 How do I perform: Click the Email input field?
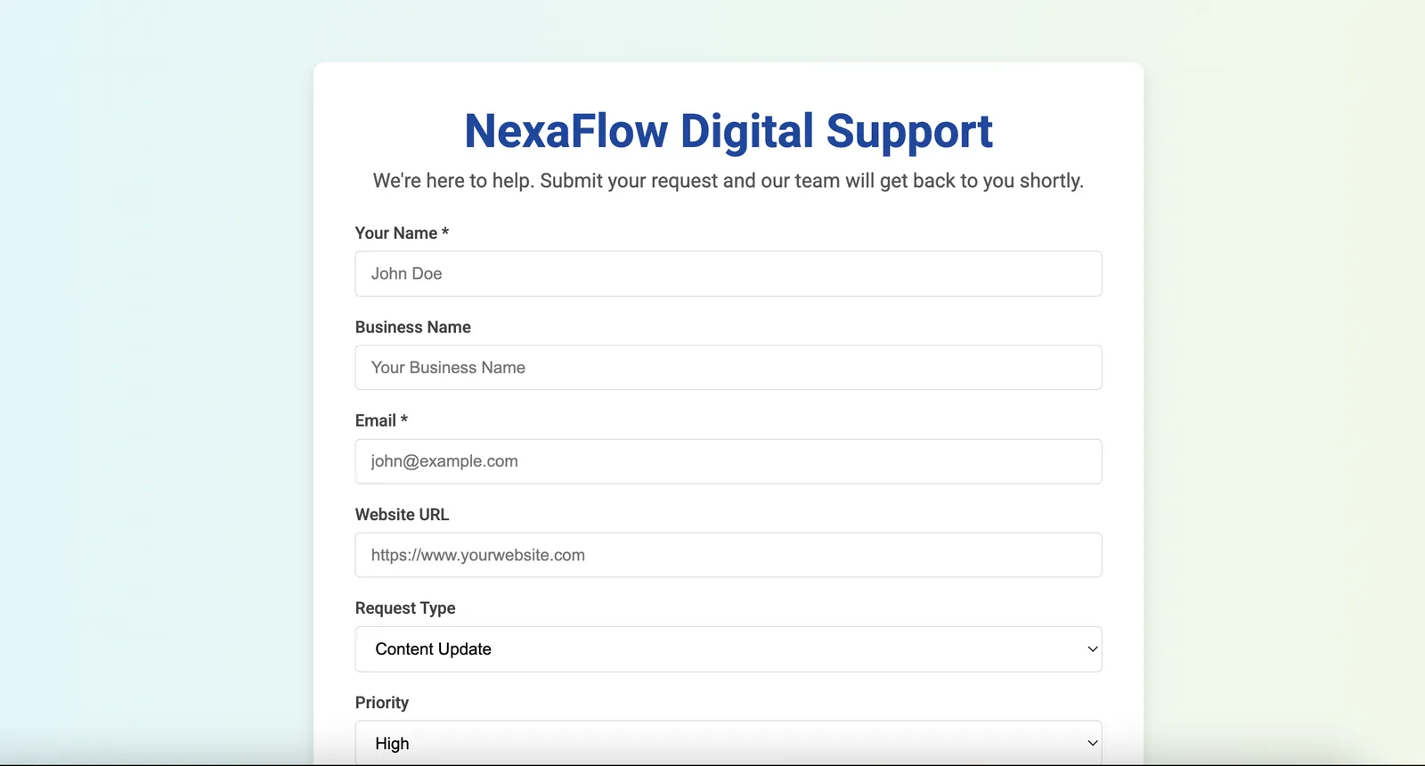(729, 461)
